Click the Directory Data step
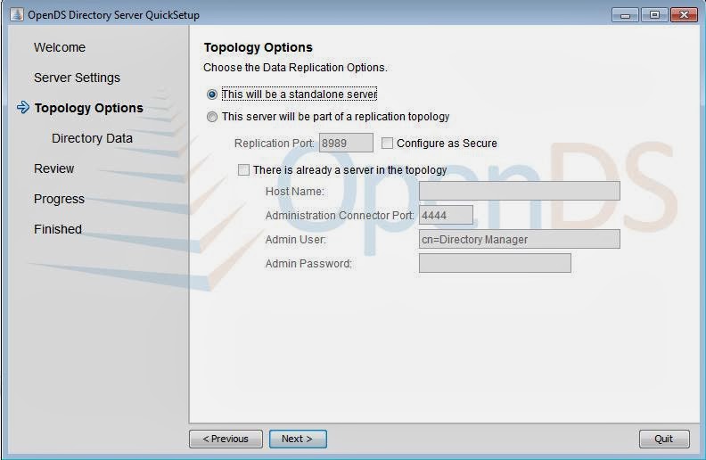Screen dimensions: 706x460 point(92,138)
